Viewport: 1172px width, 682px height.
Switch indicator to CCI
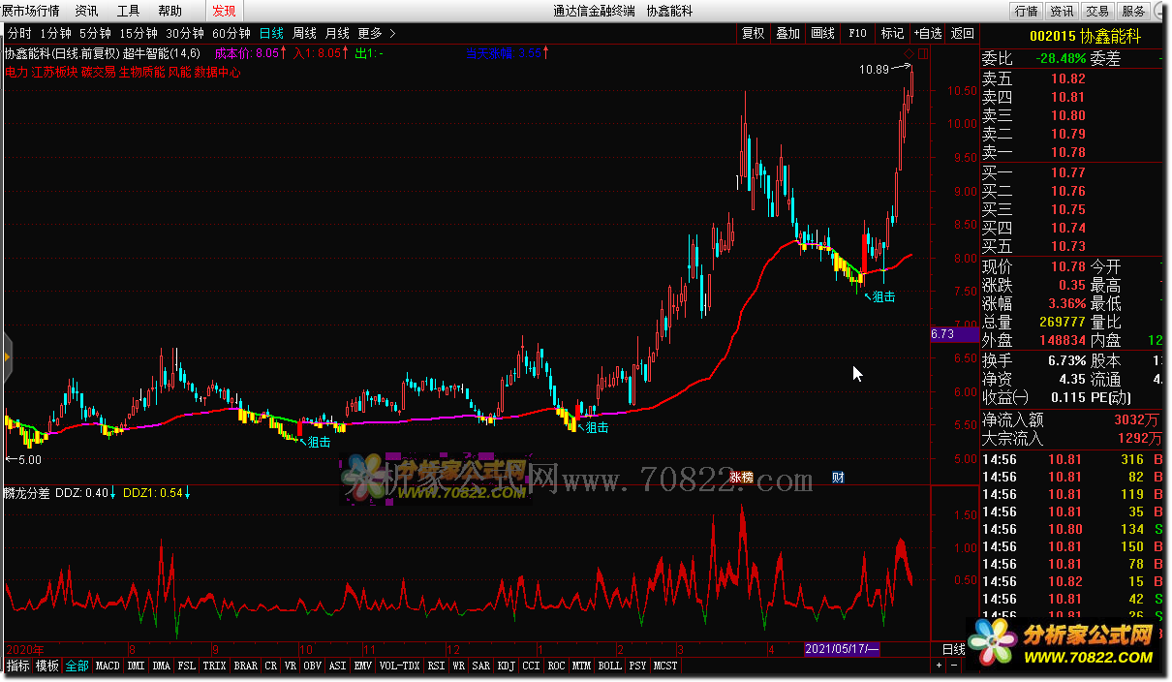coord(531,666)
